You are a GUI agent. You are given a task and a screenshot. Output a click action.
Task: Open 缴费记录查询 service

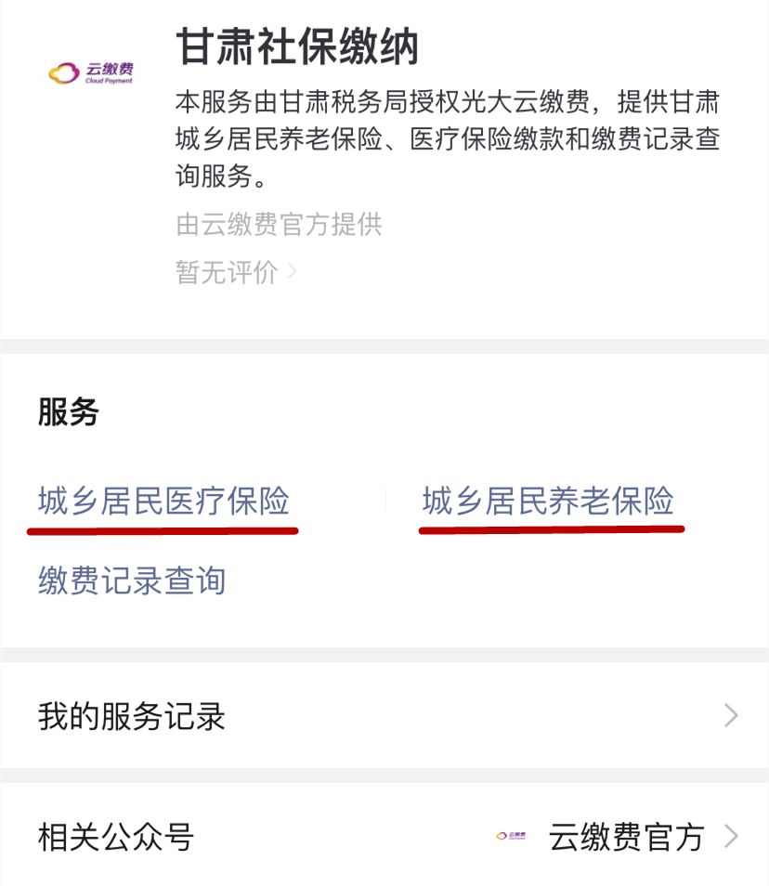(132, 580)
